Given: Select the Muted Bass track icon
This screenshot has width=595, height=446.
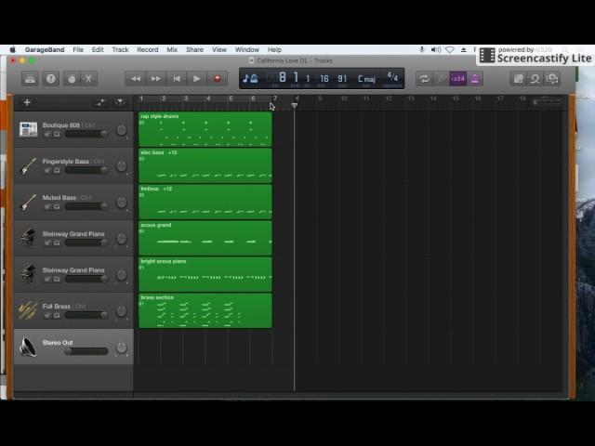Looking at the screenshot, I should point(29,202).
